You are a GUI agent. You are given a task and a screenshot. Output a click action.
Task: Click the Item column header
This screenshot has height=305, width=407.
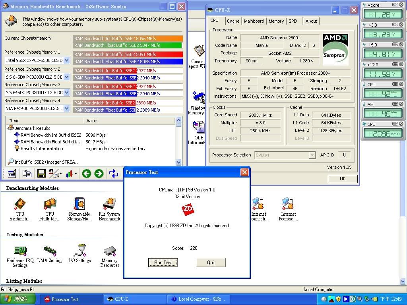(44, 121)
